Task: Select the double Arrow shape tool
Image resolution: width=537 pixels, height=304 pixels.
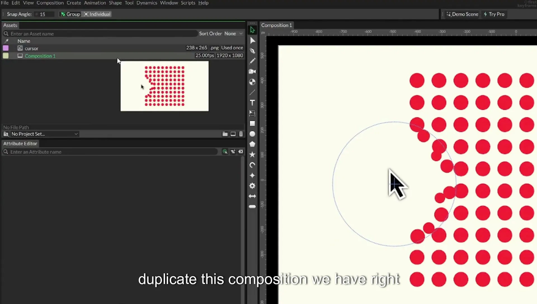Action: click(x=252, y=196)
